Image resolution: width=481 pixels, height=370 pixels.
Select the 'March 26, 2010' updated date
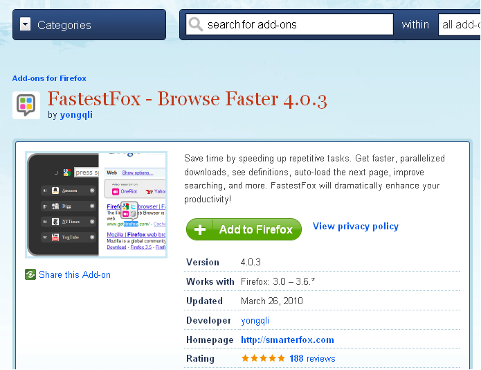(272, 301)
